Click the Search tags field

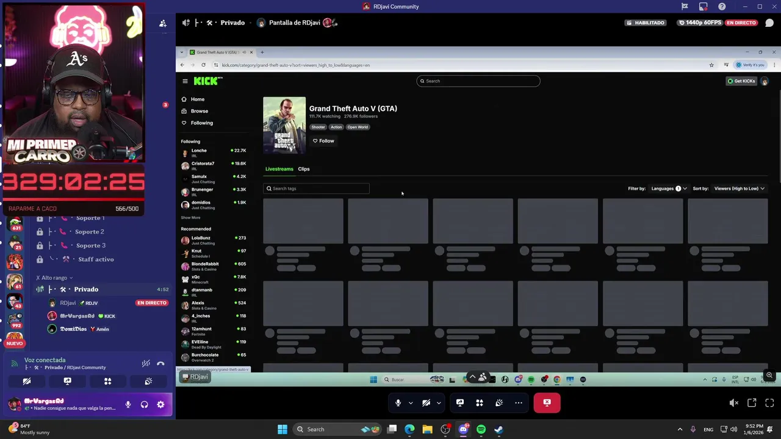(316, 188)
